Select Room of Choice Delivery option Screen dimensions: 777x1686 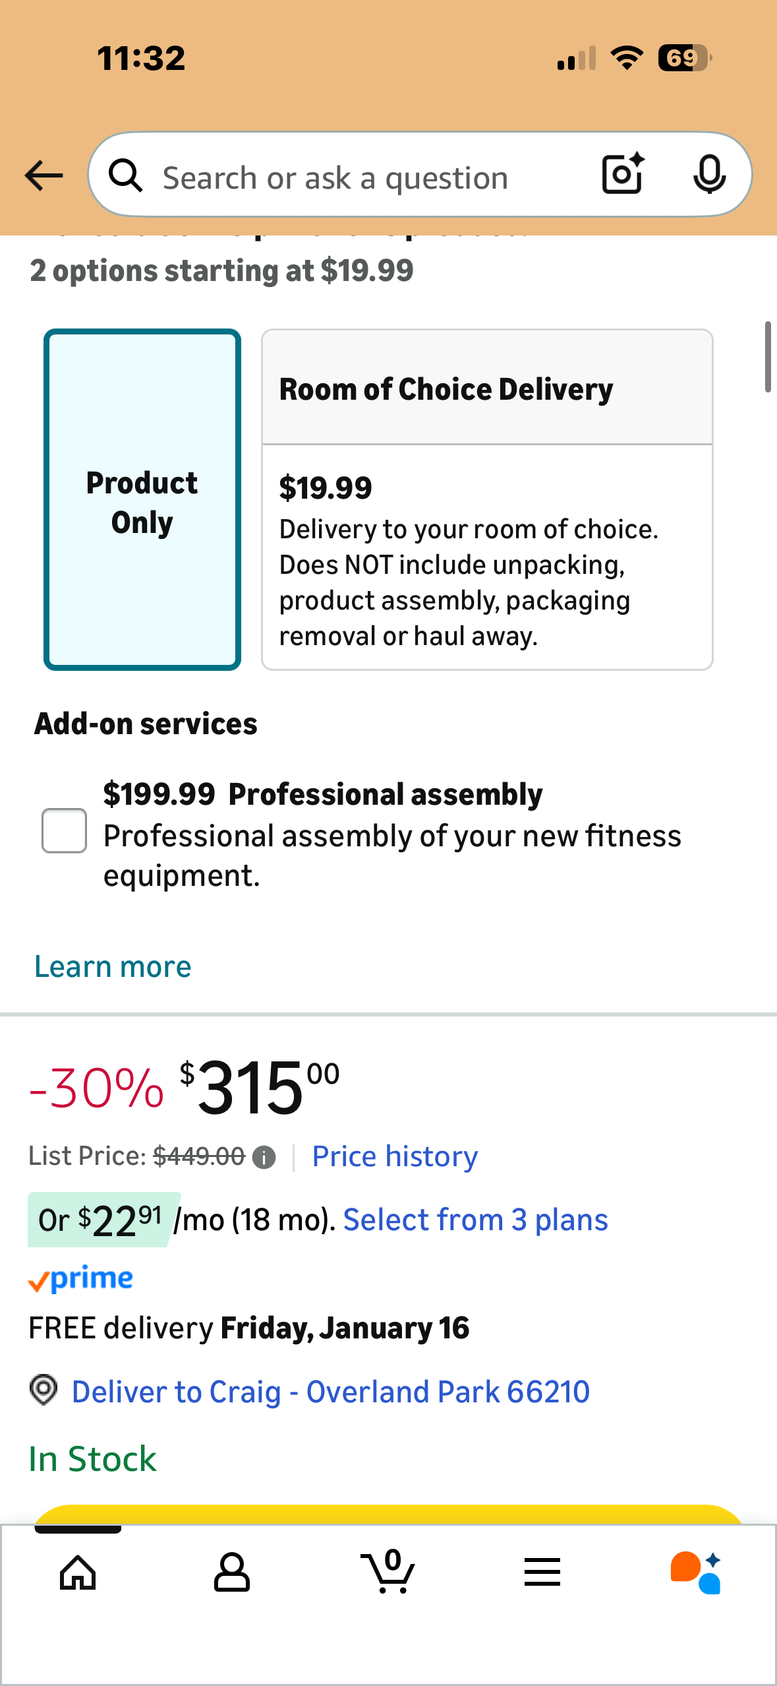pos(487,500)
